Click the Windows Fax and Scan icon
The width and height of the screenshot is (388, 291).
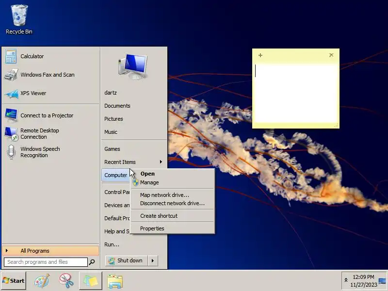pos(11,75)
